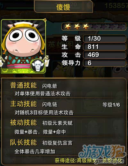This screenshot has width=128, height=166.
Task: Select the first gold star
Action: click(68, 27)
